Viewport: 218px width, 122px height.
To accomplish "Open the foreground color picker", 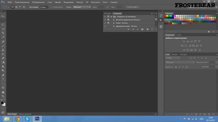I will (2, 103).
